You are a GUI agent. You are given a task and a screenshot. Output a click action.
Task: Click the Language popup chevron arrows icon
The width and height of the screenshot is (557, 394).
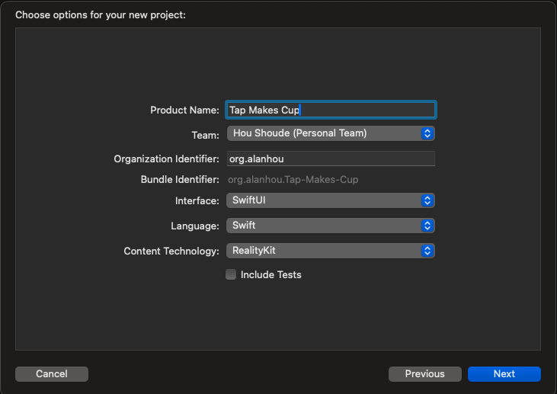[427, 226]
